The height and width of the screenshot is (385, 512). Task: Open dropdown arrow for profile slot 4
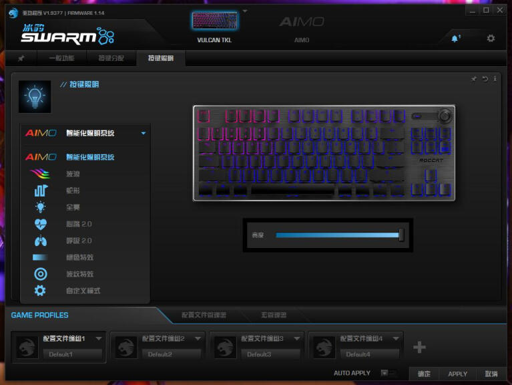(x=396, y=339)
